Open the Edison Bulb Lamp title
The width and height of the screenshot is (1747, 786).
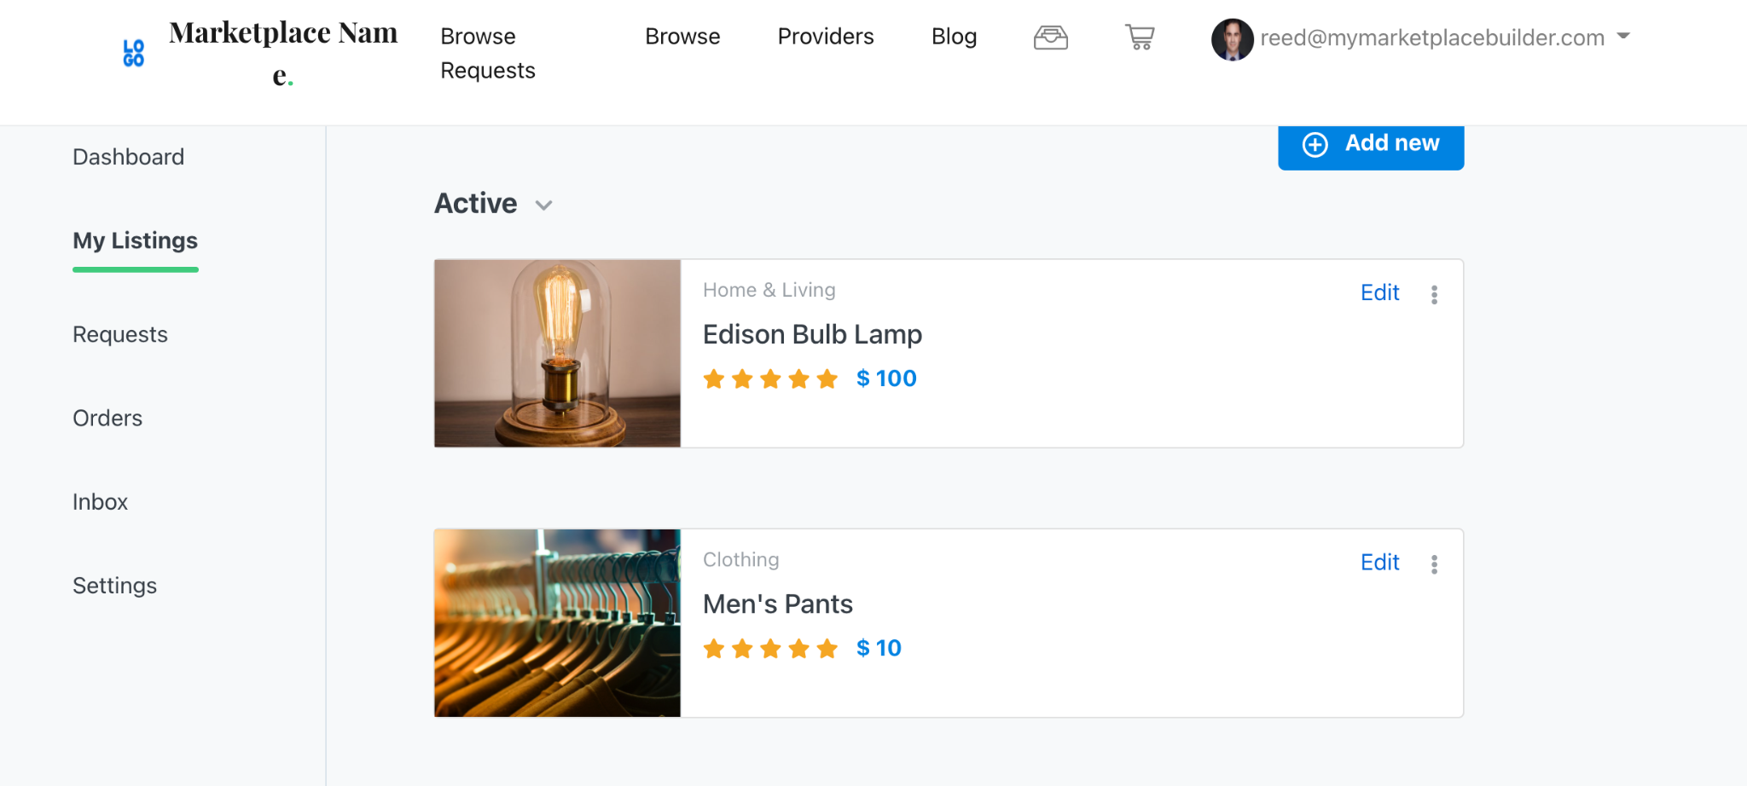[812, 334]
